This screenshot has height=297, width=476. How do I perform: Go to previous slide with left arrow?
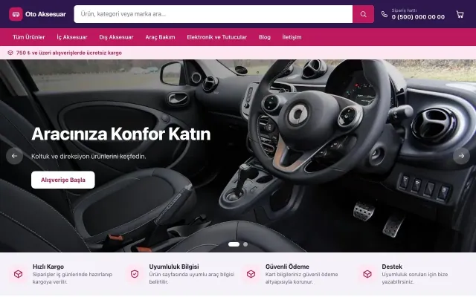[14, 156]
